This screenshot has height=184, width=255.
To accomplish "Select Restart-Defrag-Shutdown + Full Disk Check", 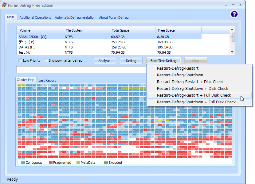I will coord(199,102).
